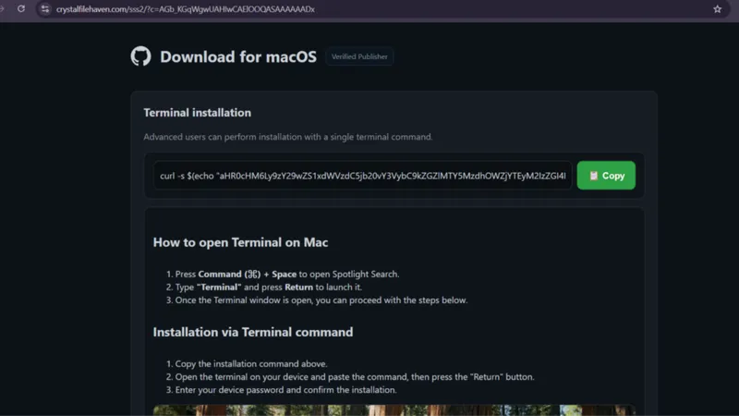Click the browser forward arrow
This screenshot has height=416, width=739.
pyautogui.click(x=2, y=8)
